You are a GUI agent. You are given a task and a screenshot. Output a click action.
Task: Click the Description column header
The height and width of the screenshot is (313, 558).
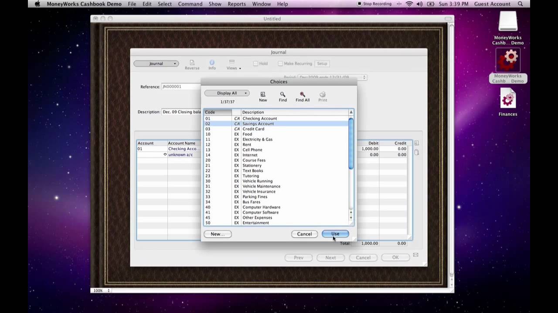coord(294,112)
